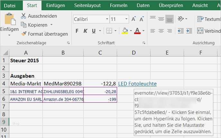Select column F header
The height and width of the screenshot is (138, 221).
[200, 53]
